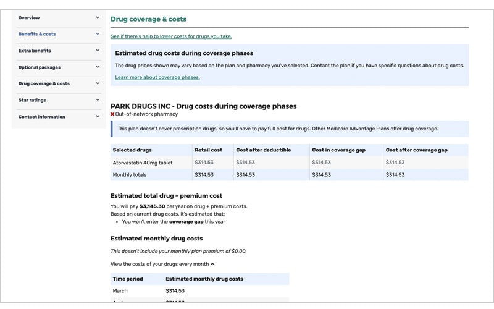
Task: Click the Cost after deductible column header
Action: [x=264, y=150]
